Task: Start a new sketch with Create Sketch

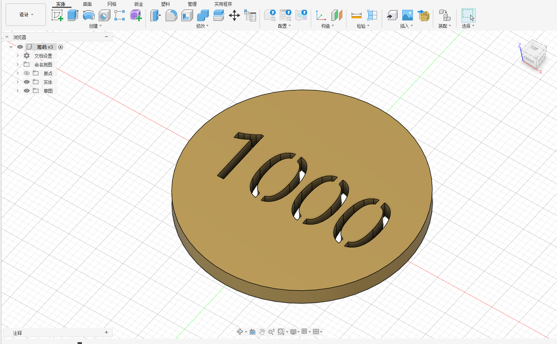Action: click(57, 15)
